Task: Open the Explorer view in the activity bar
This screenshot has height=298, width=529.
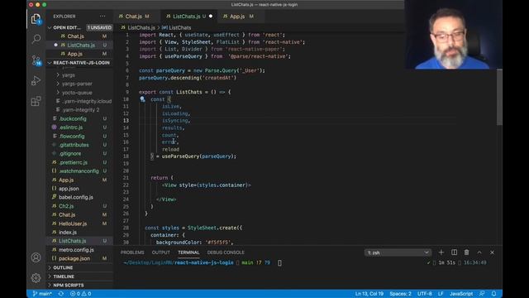Action: pos(36,19)
